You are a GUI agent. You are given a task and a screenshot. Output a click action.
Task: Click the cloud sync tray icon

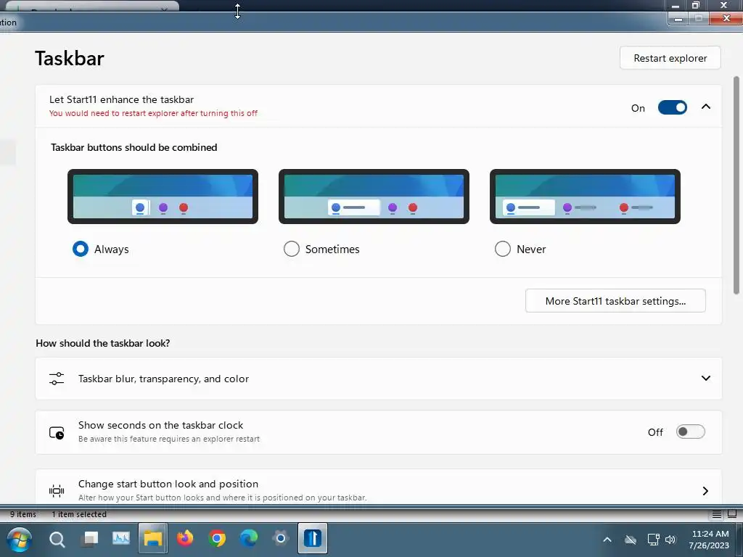pos(631,540)
